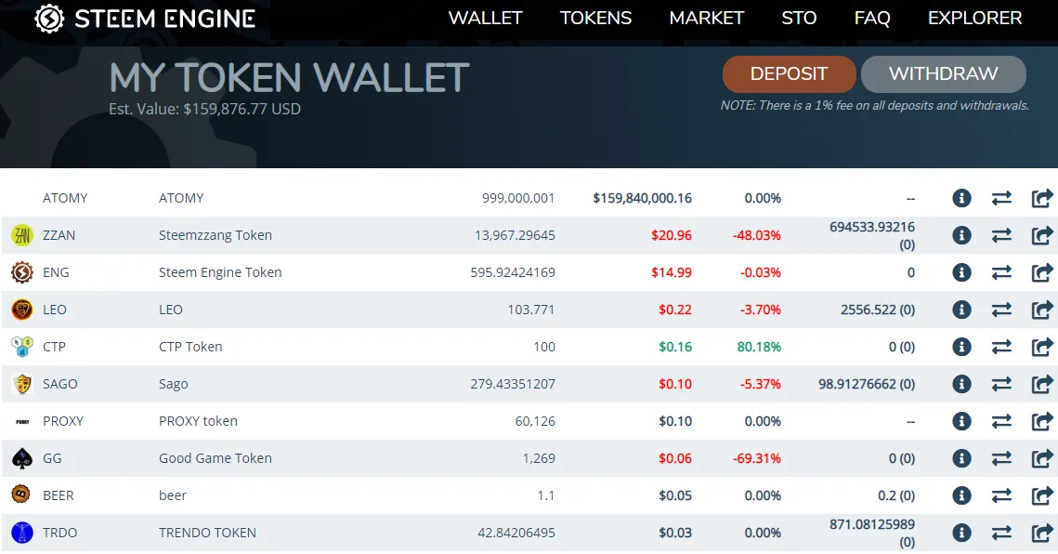This screenshot has width=1058, height=554.
Task: Open info for ENG token
Action: 961,272
